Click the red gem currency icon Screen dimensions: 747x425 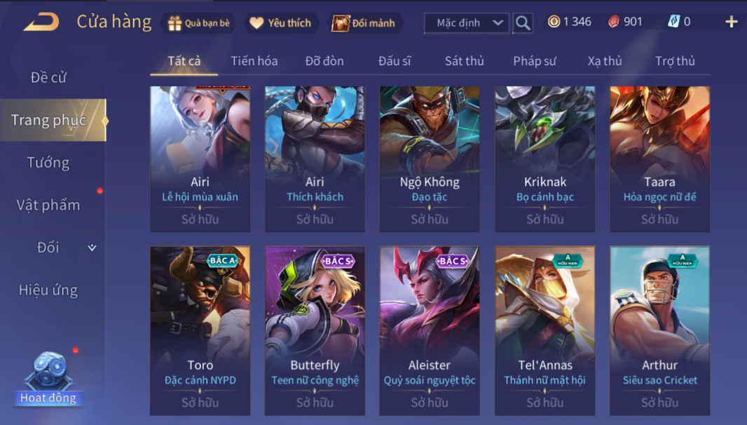point(614,22)
